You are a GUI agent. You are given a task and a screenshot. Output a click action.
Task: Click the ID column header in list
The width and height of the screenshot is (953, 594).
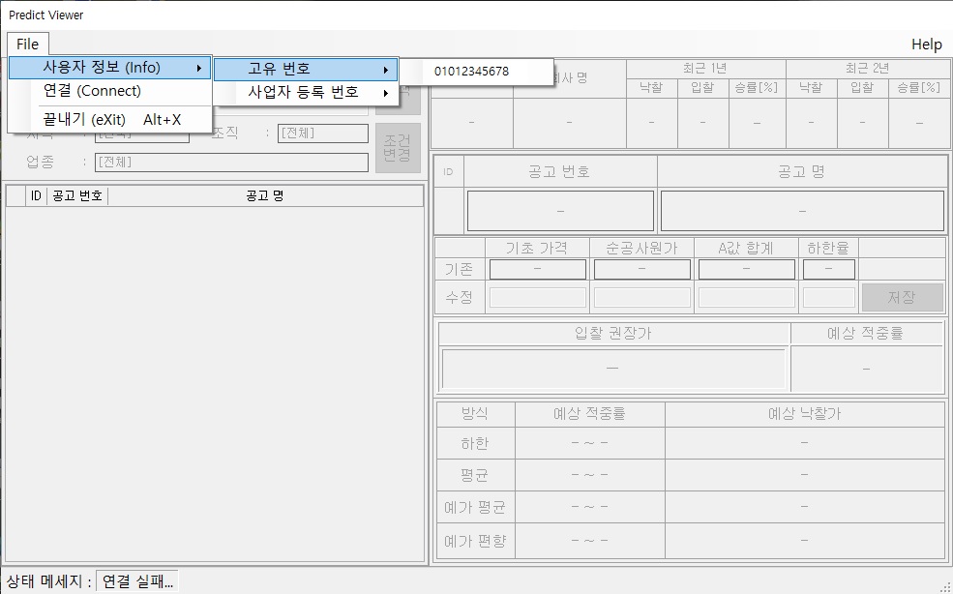(x=36, y=196)
